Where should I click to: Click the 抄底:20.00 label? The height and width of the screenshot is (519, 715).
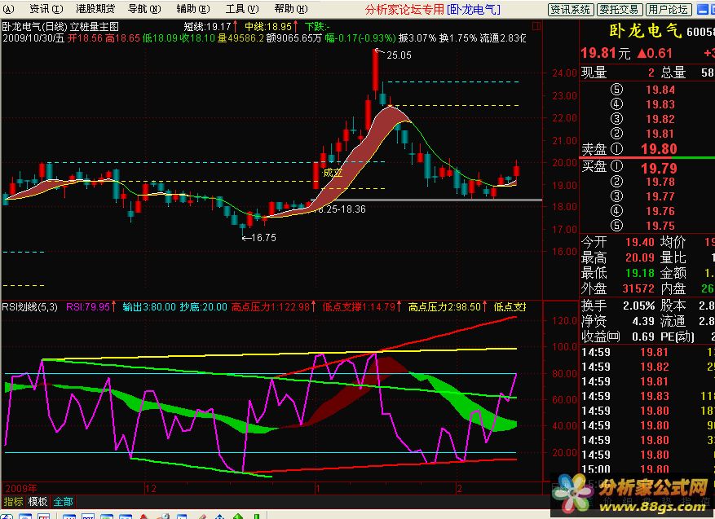tap(203, 306)
